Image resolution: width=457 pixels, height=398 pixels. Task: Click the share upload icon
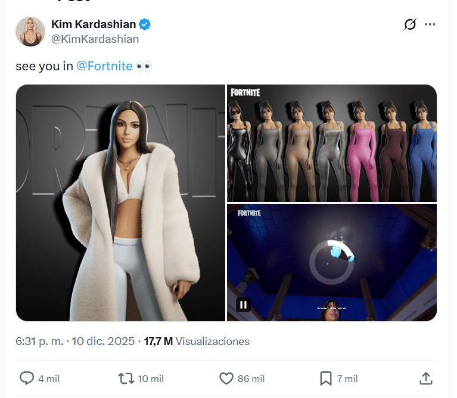(425, 378)
